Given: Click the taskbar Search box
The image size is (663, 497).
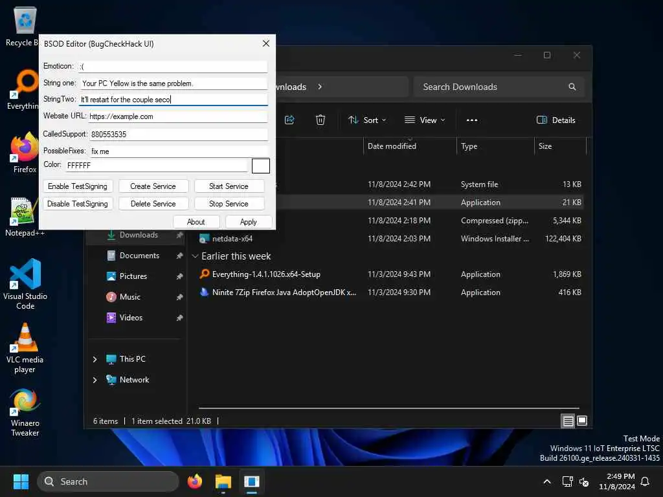Looking at the screenshot, I should [x=108, y=481].
